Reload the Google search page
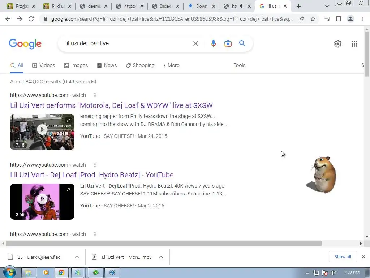The image size is (370, 278). [31, 19]
